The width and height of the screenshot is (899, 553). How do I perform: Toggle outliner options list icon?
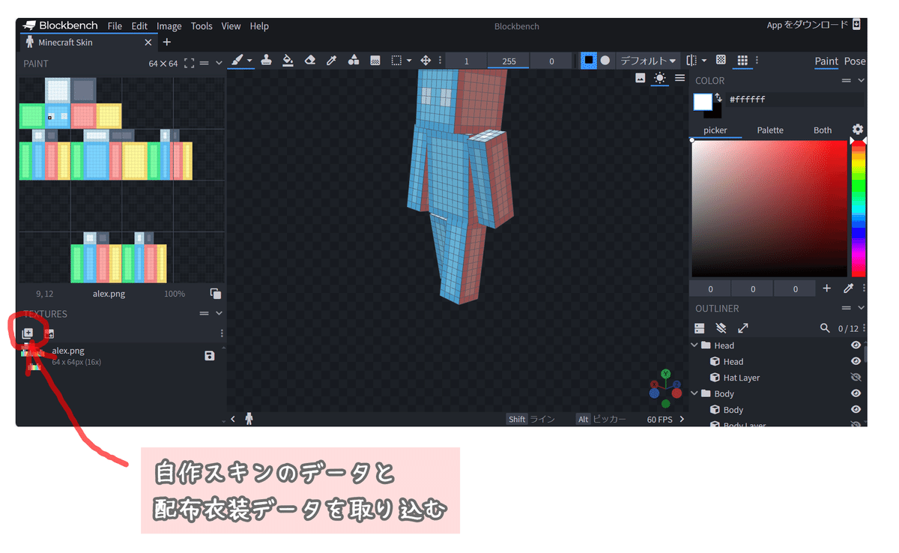(x=699, y=328)
